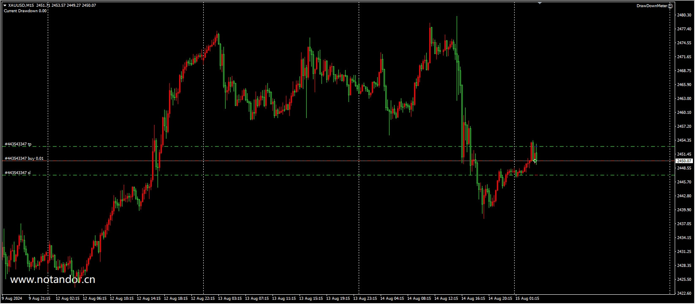Image resolution: width=695 pixels, height=304 pixels.
Task: Click the current price tag 2450.07
Action: click(684, 161)
